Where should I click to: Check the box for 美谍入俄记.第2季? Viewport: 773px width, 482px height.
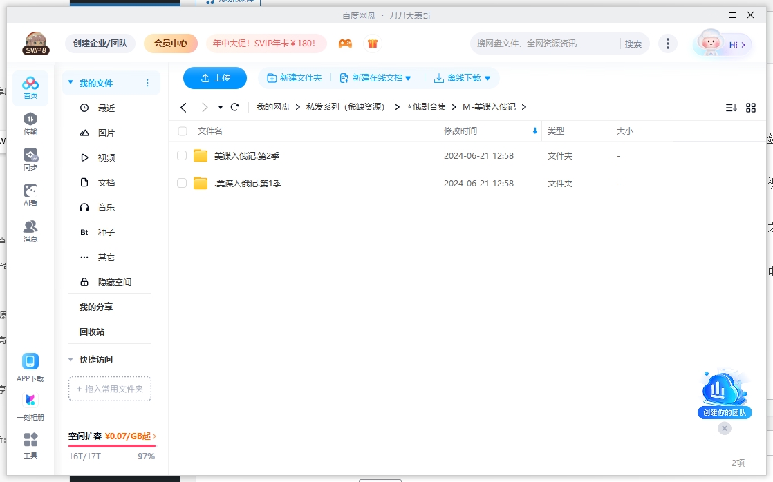182,156
